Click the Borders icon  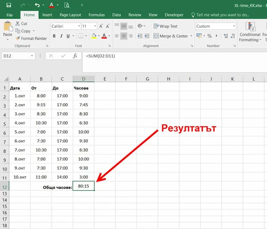[x=81, y=36]
